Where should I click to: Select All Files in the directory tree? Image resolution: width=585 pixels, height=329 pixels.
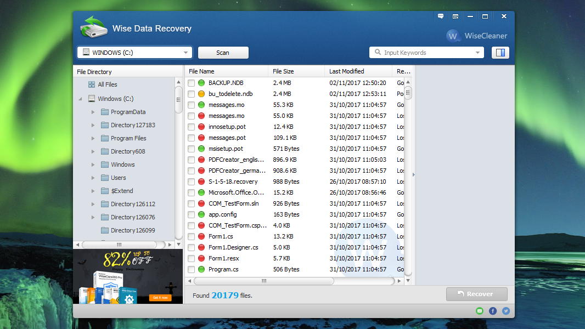point(108,84)
